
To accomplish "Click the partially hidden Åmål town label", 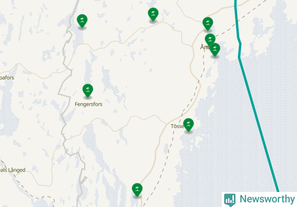I will click(x=205, y=47).
